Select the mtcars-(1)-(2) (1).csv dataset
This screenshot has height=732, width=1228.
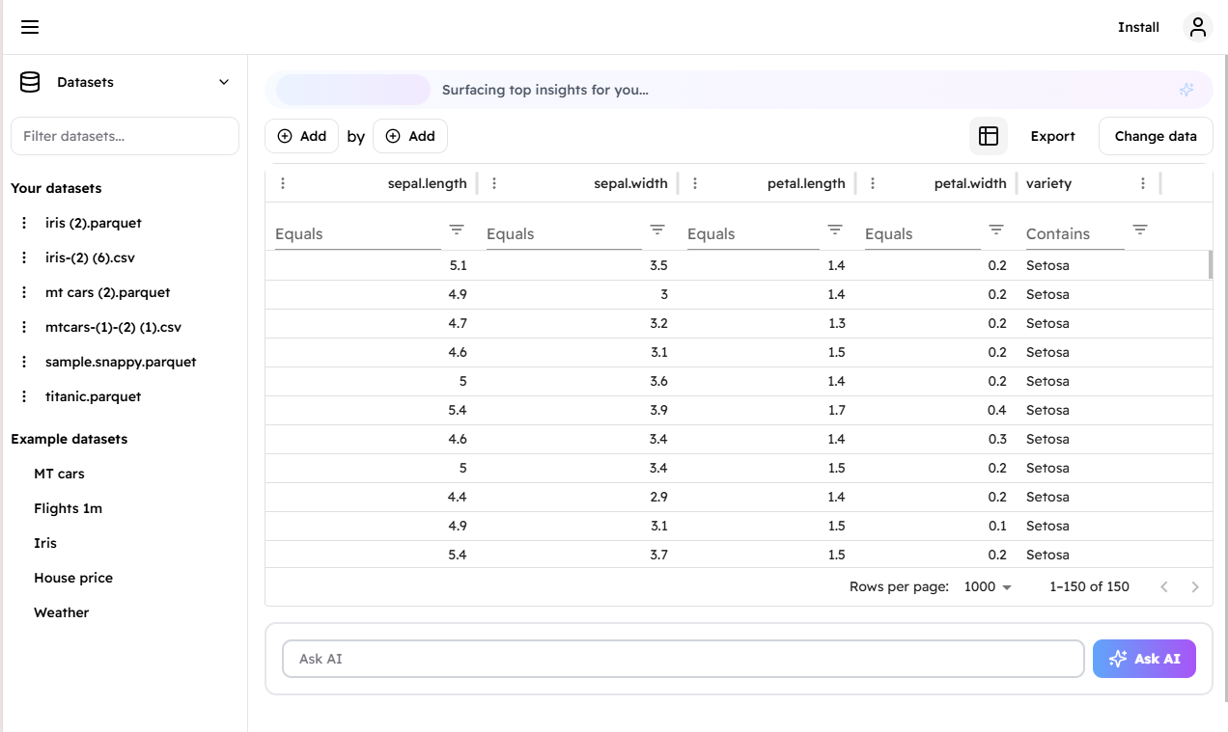pos(114,327)
